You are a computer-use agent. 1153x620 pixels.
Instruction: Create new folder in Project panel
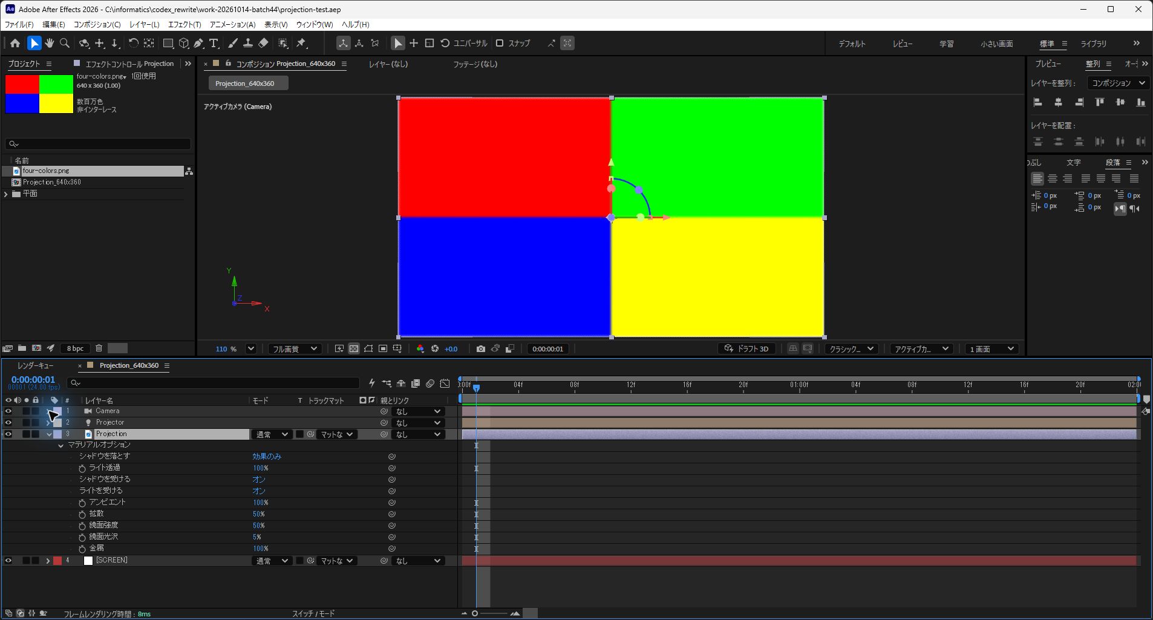22,348
